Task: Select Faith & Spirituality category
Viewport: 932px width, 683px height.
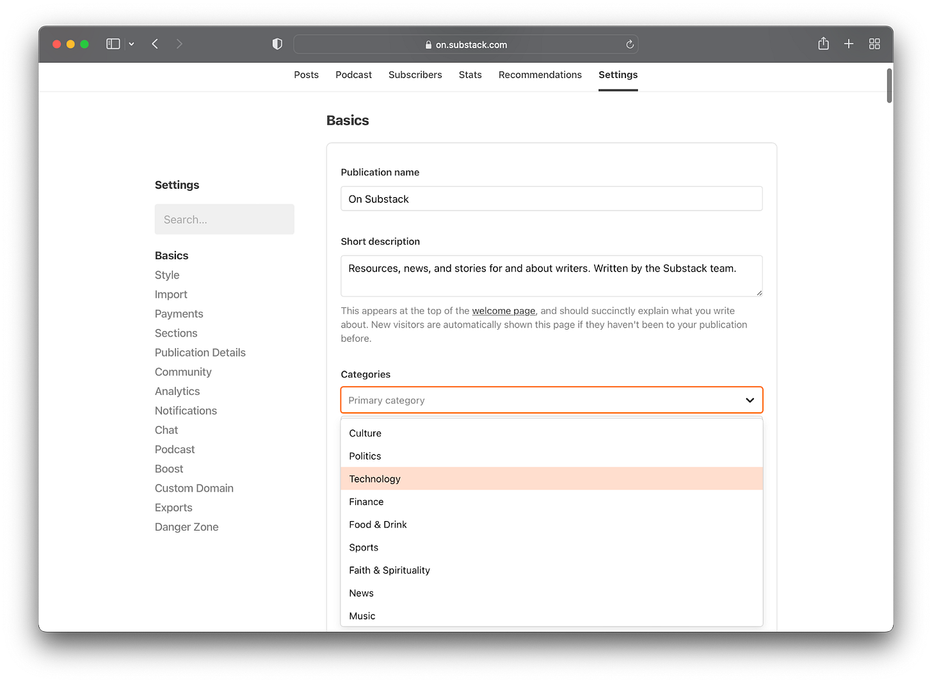Action: pos(552,570)
